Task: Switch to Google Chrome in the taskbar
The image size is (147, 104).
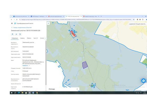Action: [x=37, y=93]
